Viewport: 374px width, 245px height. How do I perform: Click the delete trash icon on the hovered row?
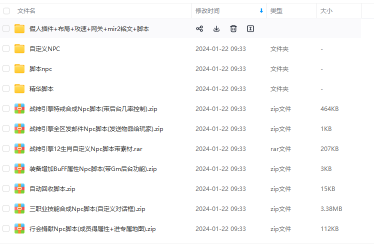pyautogui.click(x=233, y=29)
